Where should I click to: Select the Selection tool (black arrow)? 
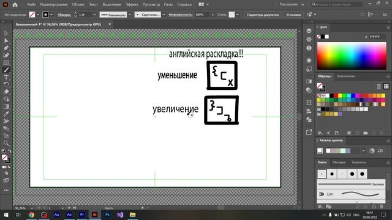[6, 33]
